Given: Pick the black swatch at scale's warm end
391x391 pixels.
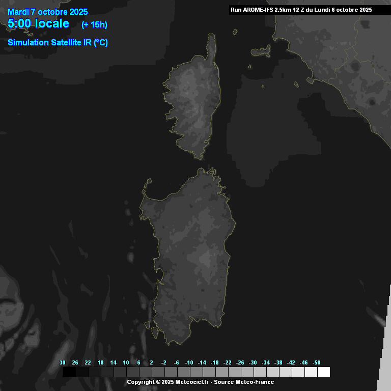Looking at the screenshot, I should tap(69, 372).
